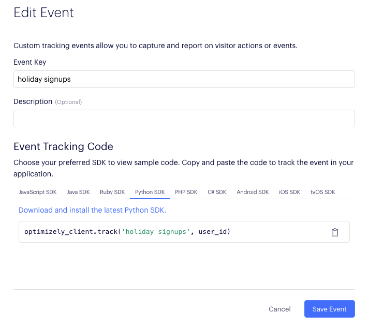Cancel editing the event
Image resolution: width=369 pixels, height=328 pixels.
tap(279, 309)
